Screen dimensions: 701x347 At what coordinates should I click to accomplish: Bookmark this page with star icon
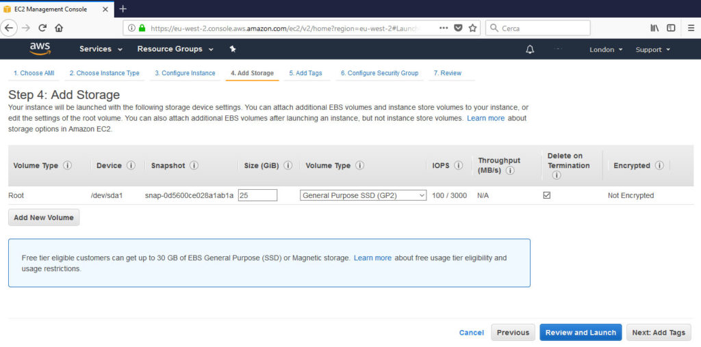point(472,27)
